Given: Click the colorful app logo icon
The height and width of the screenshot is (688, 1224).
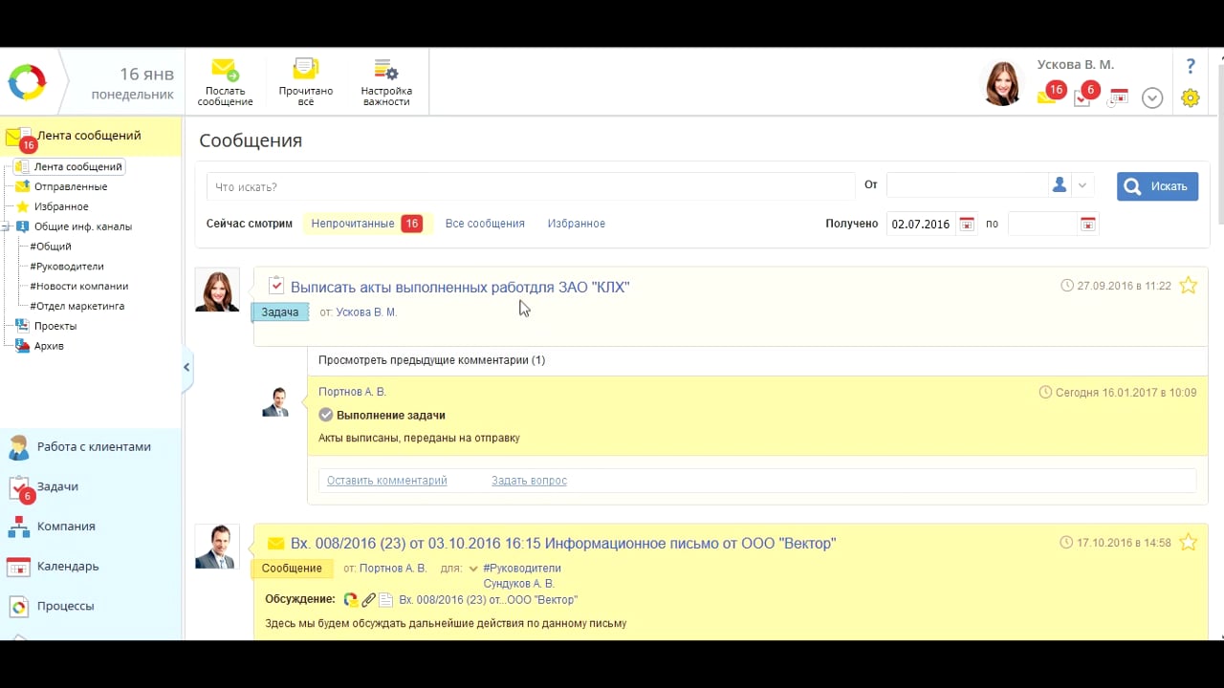Looking at the screenshot, I should 27,82.
